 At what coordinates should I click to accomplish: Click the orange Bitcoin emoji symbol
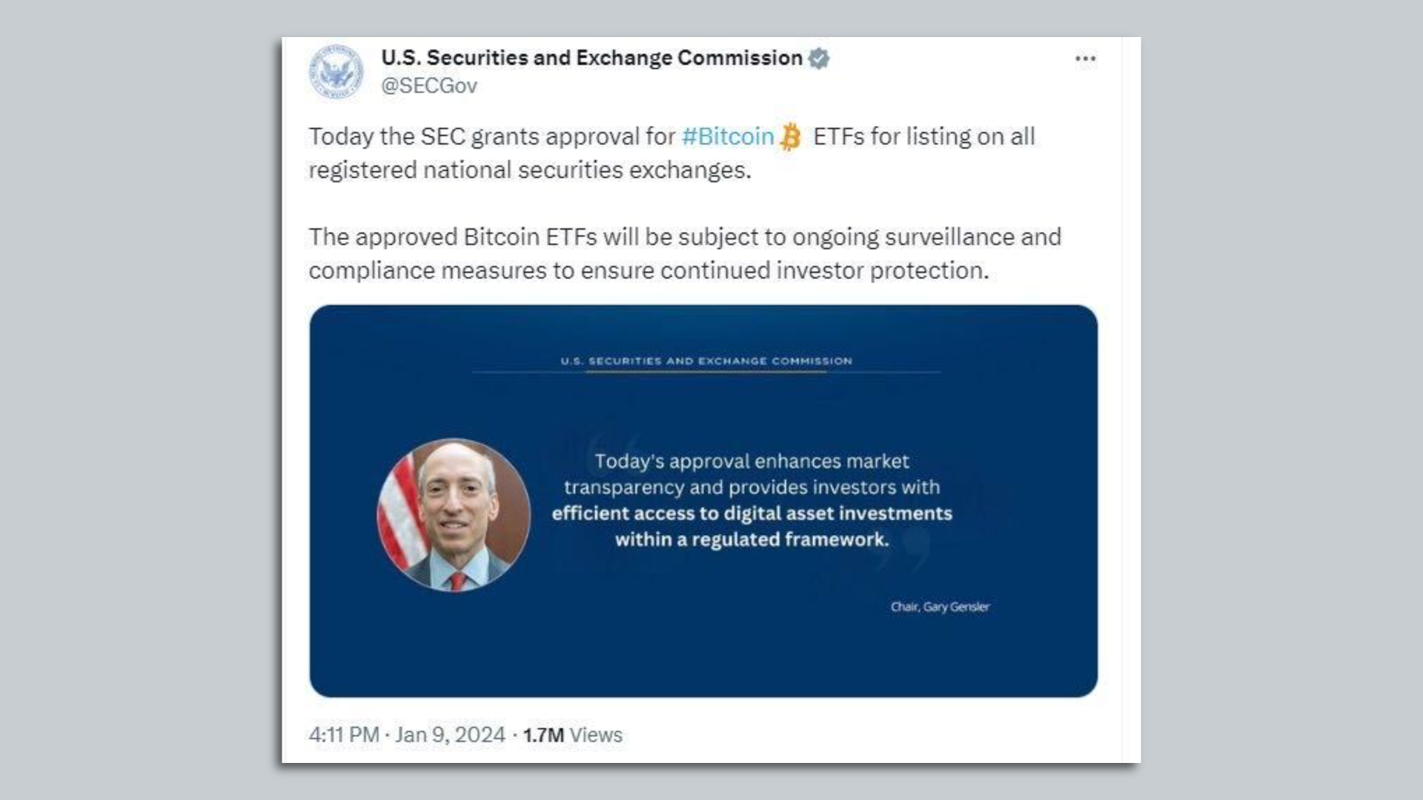tap(791, 137)
